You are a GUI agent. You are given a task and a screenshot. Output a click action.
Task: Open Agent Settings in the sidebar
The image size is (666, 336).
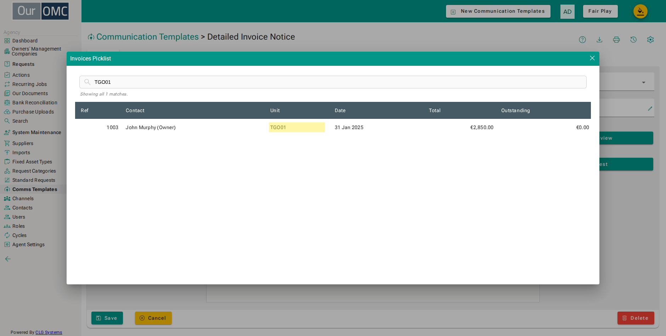(28, 244)
